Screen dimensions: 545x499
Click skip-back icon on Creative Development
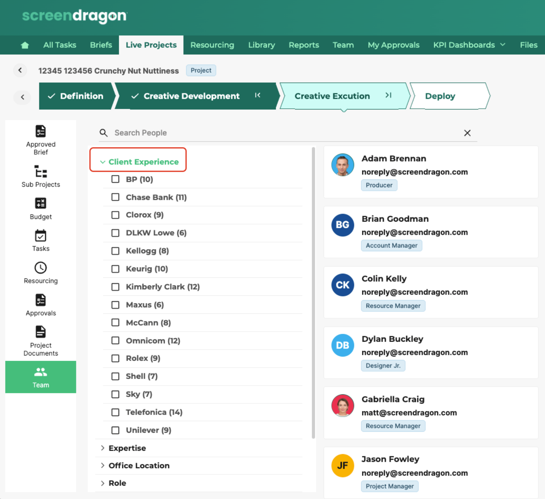tap(258, 96)
